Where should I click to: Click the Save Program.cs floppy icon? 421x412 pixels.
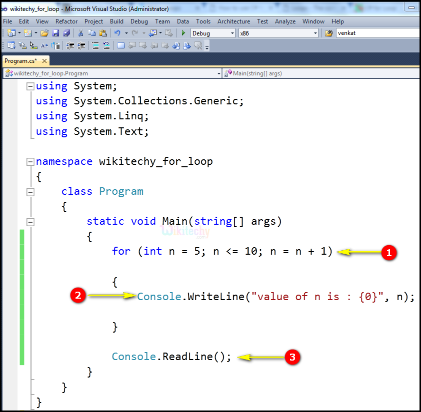click(x=55, y=33)
